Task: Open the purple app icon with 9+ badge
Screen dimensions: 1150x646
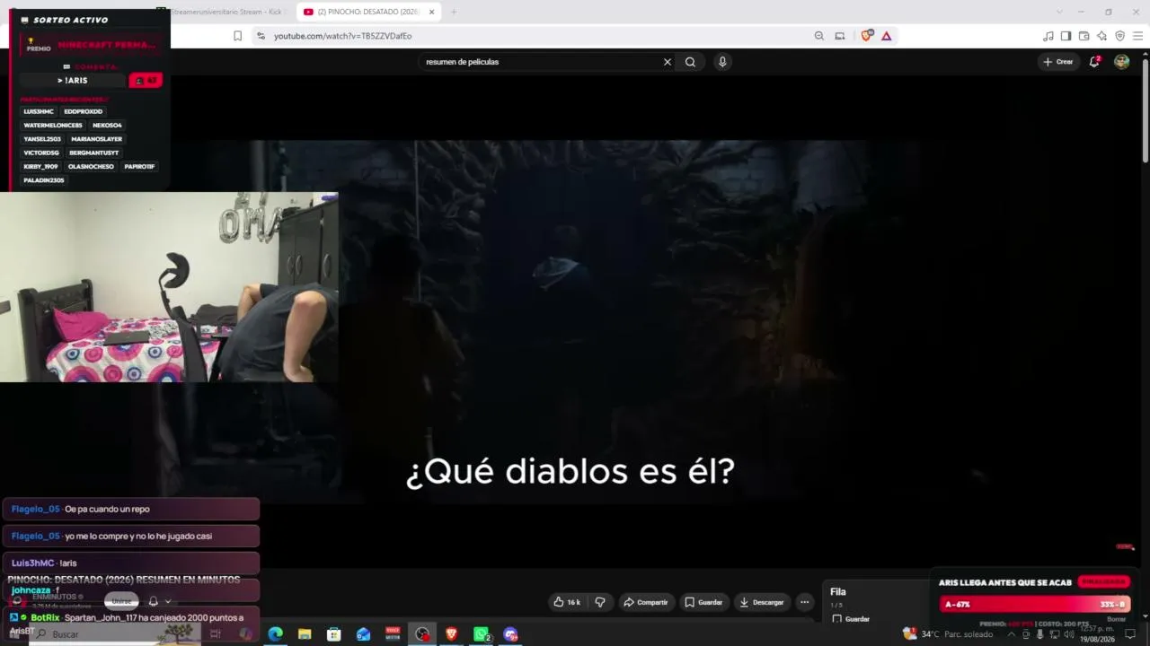Action: pyautogui.click(x=510, y=634)
